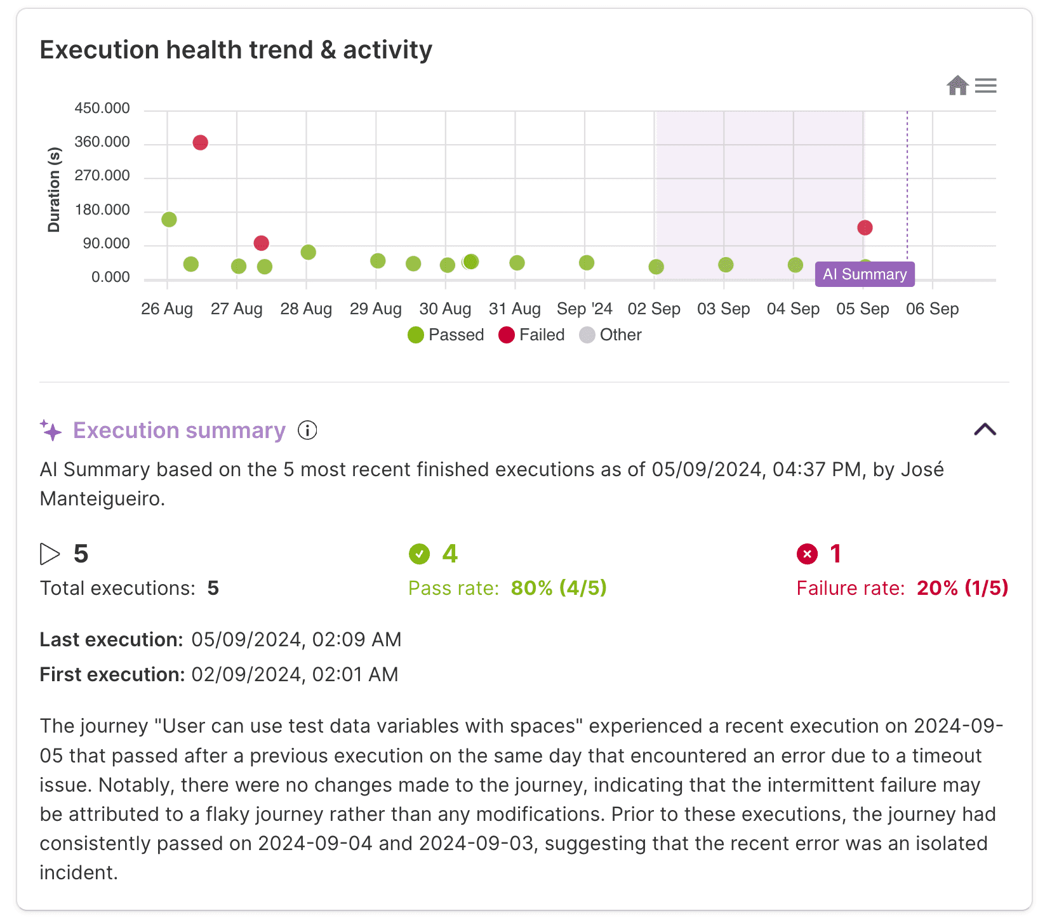
Task: Click the home reset-zoom icon above the chart
Action: pyautogui.click(x=957, y=85)
